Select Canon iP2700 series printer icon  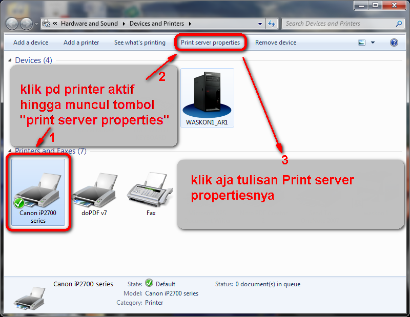(38, 192)
